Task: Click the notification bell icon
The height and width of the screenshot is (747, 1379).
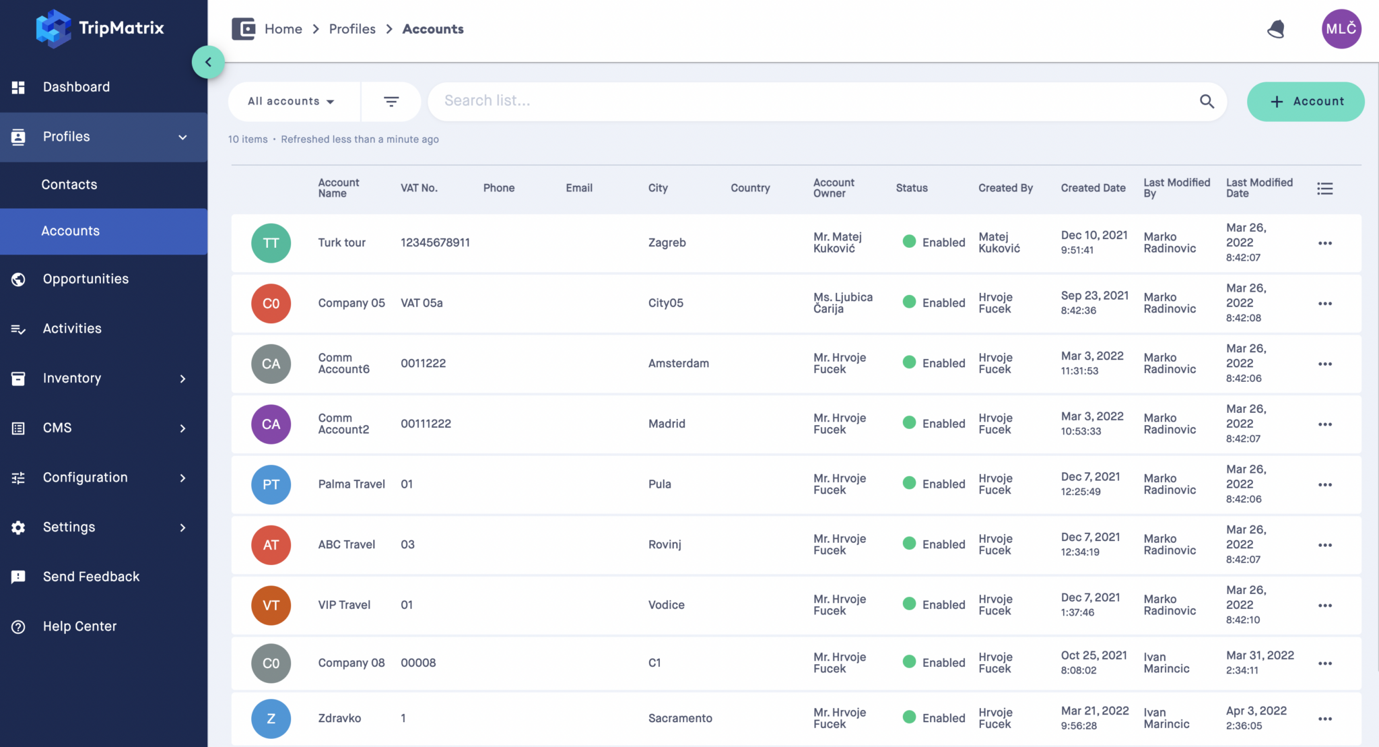Action: pos(1277,29)
